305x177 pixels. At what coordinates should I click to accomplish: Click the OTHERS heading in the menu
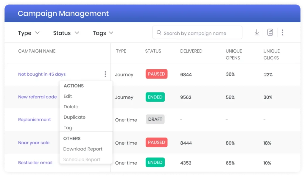[72, 139]
